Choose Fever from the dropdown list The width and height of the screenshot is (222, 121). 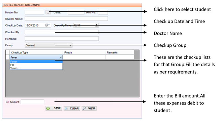tap(36, 62)
